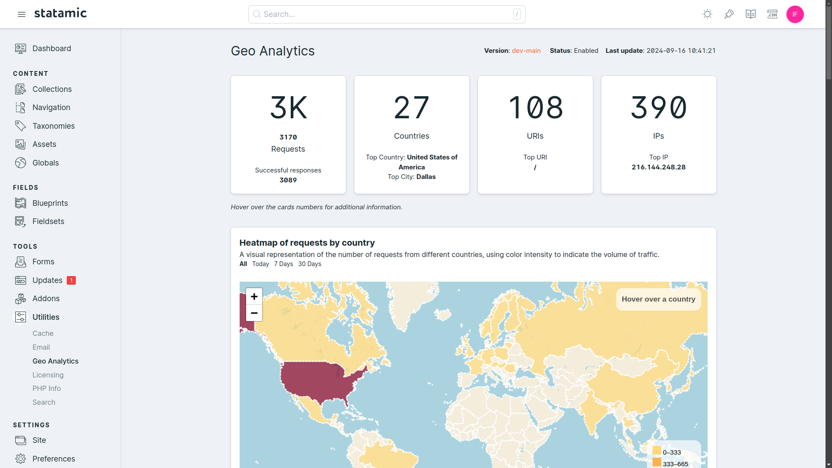
Task: Navigate to Site under Settings
Action: pos(39,440)
